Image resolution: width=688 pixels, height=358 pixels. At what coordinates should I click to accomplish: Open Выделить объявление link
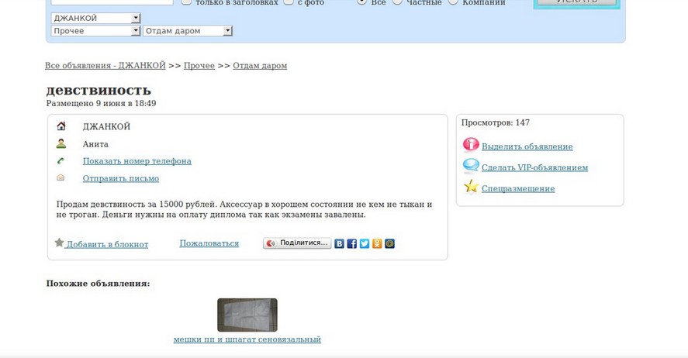coord(527,146)
